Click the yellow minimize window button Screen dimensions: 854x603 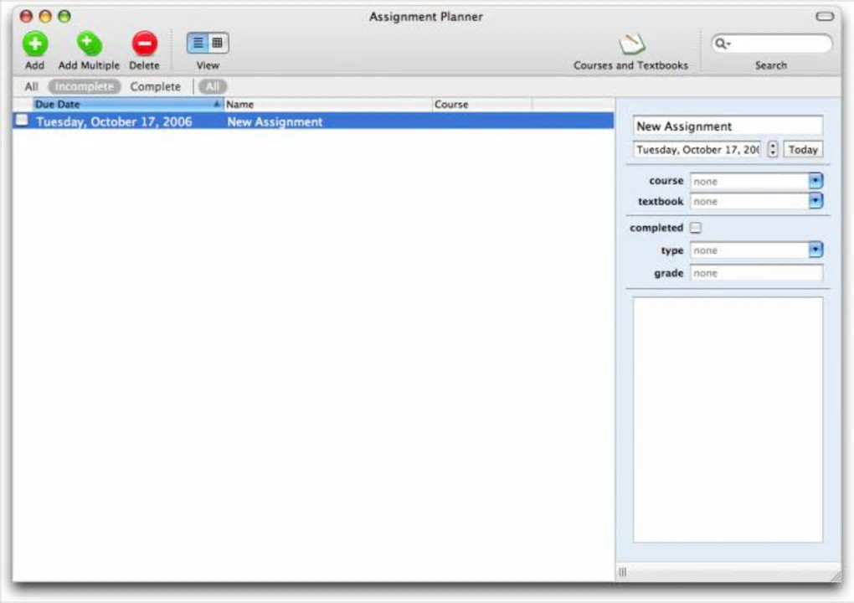pyautogui.click(x=45, y=17)
